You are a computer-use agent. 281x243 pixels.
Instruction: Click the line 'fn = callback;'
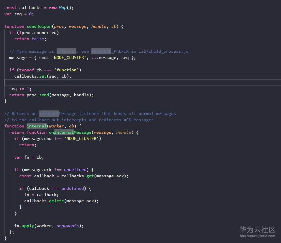click(41, 195)
